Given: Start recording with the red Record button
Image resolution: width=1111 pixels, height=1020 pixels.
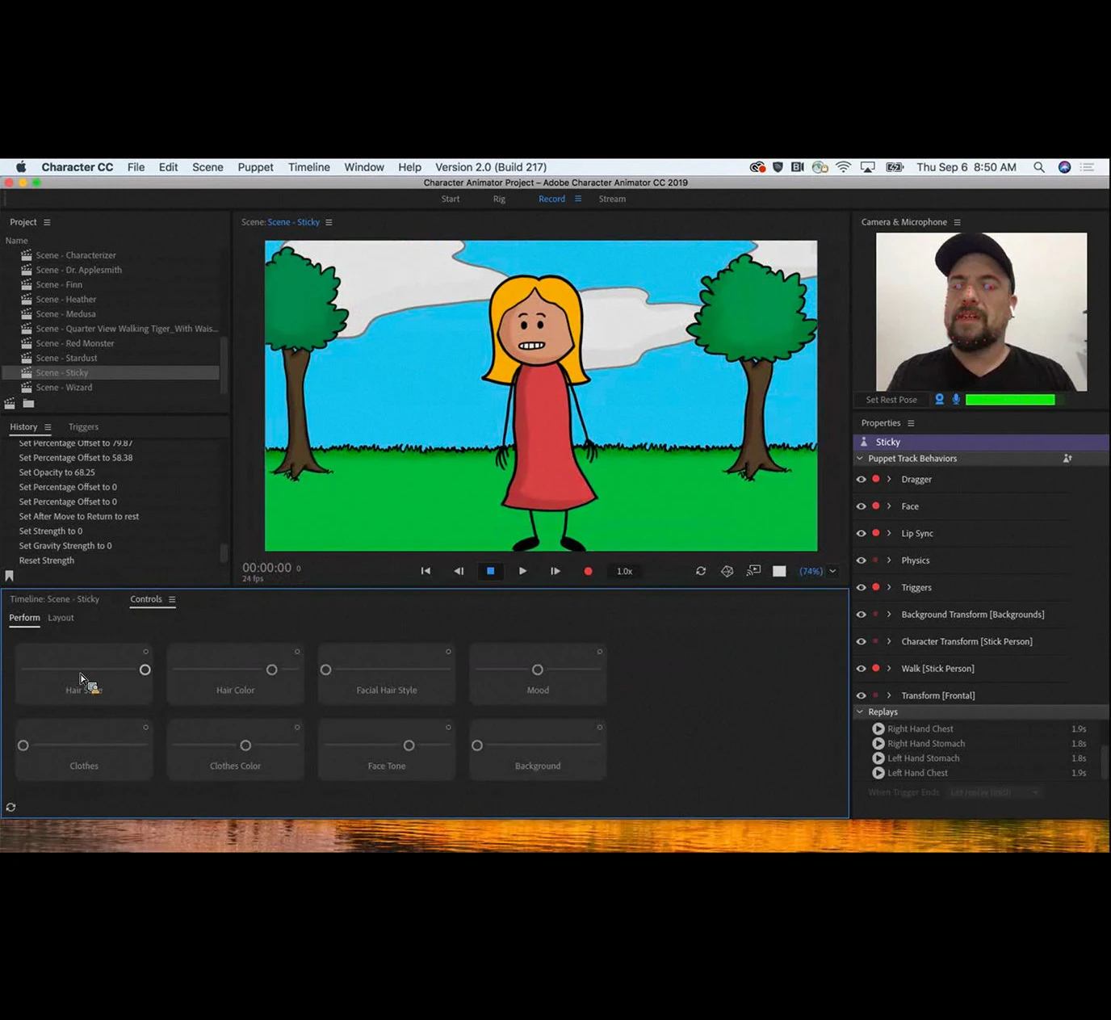Looking at the screenshot, I should click(588, 571).
